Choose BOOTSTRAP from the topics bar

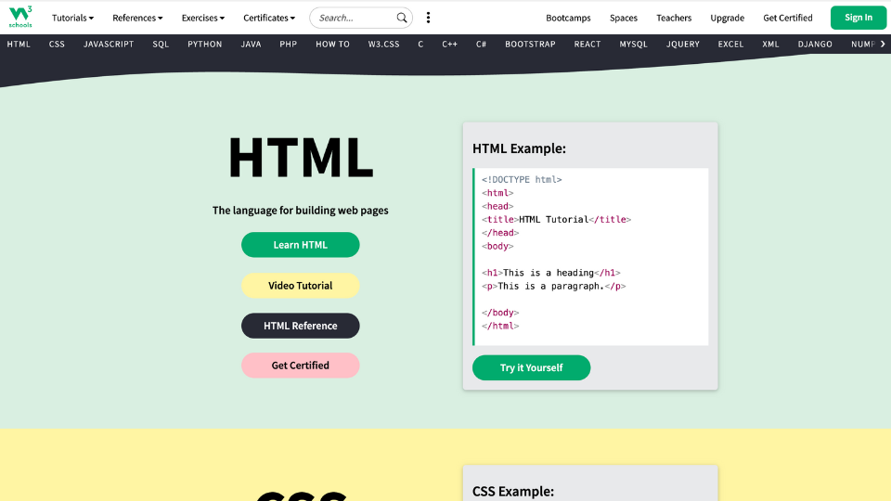(530, 45)
